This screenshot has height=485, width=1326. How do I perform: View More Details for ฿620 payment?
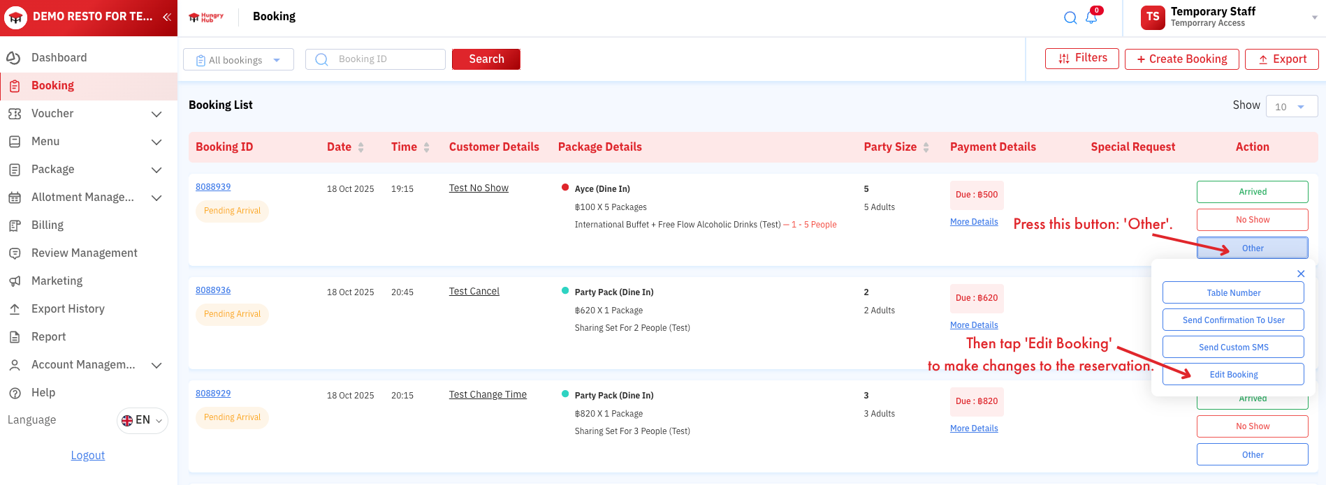pyautogui.click(x=974, y=325)
